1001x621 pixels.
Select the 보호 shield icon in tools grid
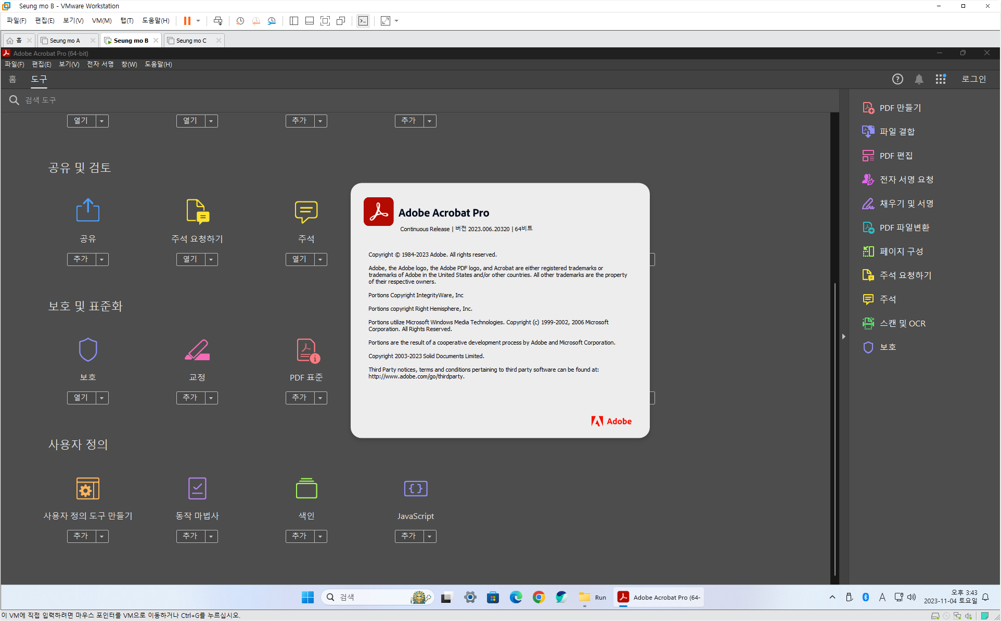pos(87,349)
